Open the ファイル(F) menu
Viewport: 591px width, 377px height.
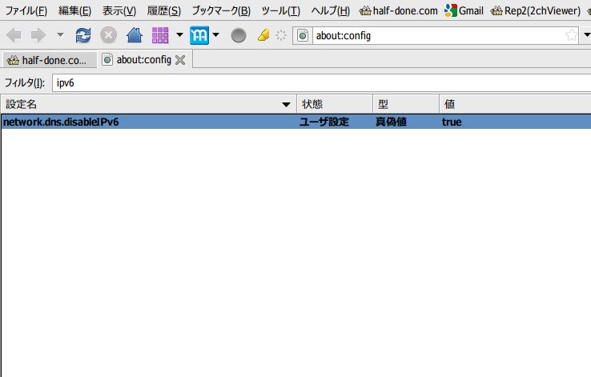click(26, 10)
